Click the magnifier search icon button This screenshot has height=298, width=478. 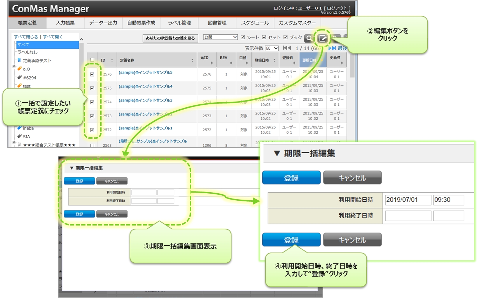pyautogui.click(x=309, y=39)
